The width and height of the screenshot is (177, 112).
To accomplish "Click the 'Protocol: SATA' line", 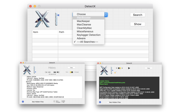I will pos(31,89).
